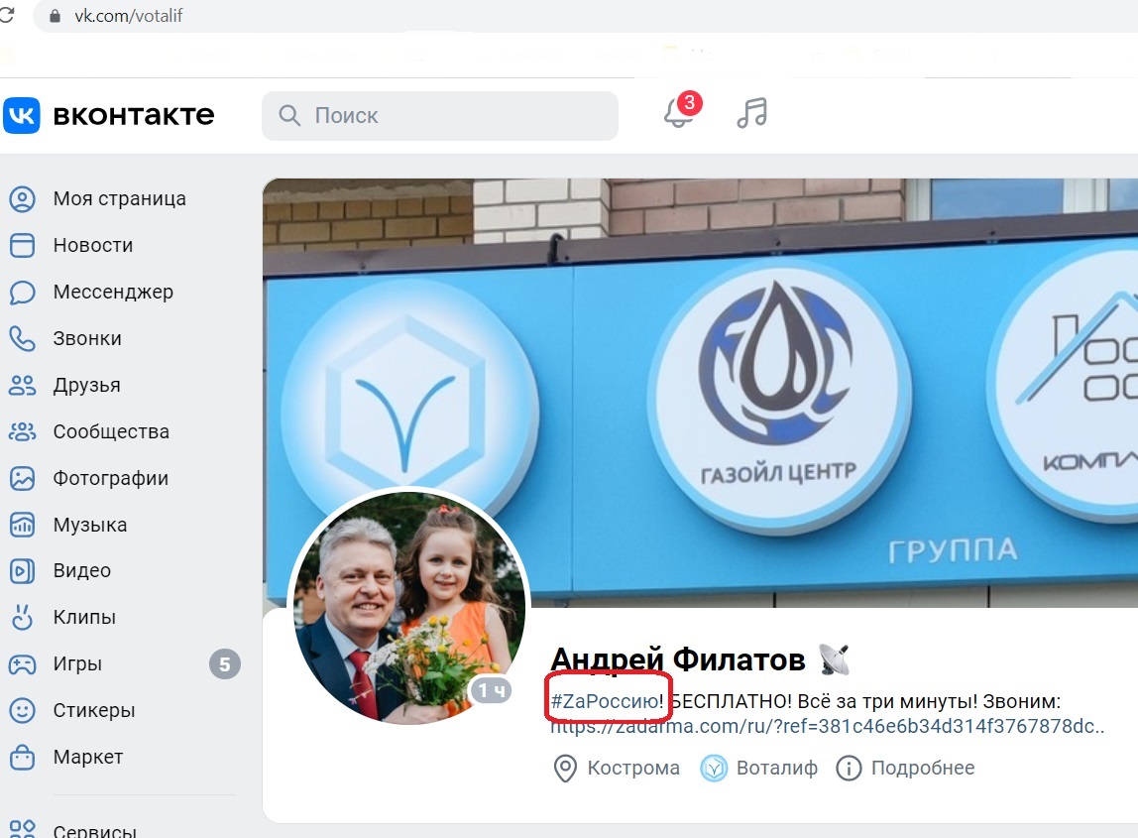Click the Фотографии picture icon

pos(22,479)
